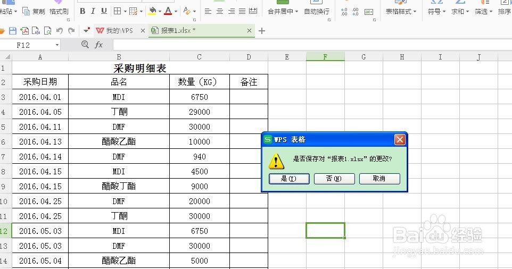Image resolution: width=512 pixels, height=269 pixels.
Task: Select column B header
Action: tap(119, 57)
